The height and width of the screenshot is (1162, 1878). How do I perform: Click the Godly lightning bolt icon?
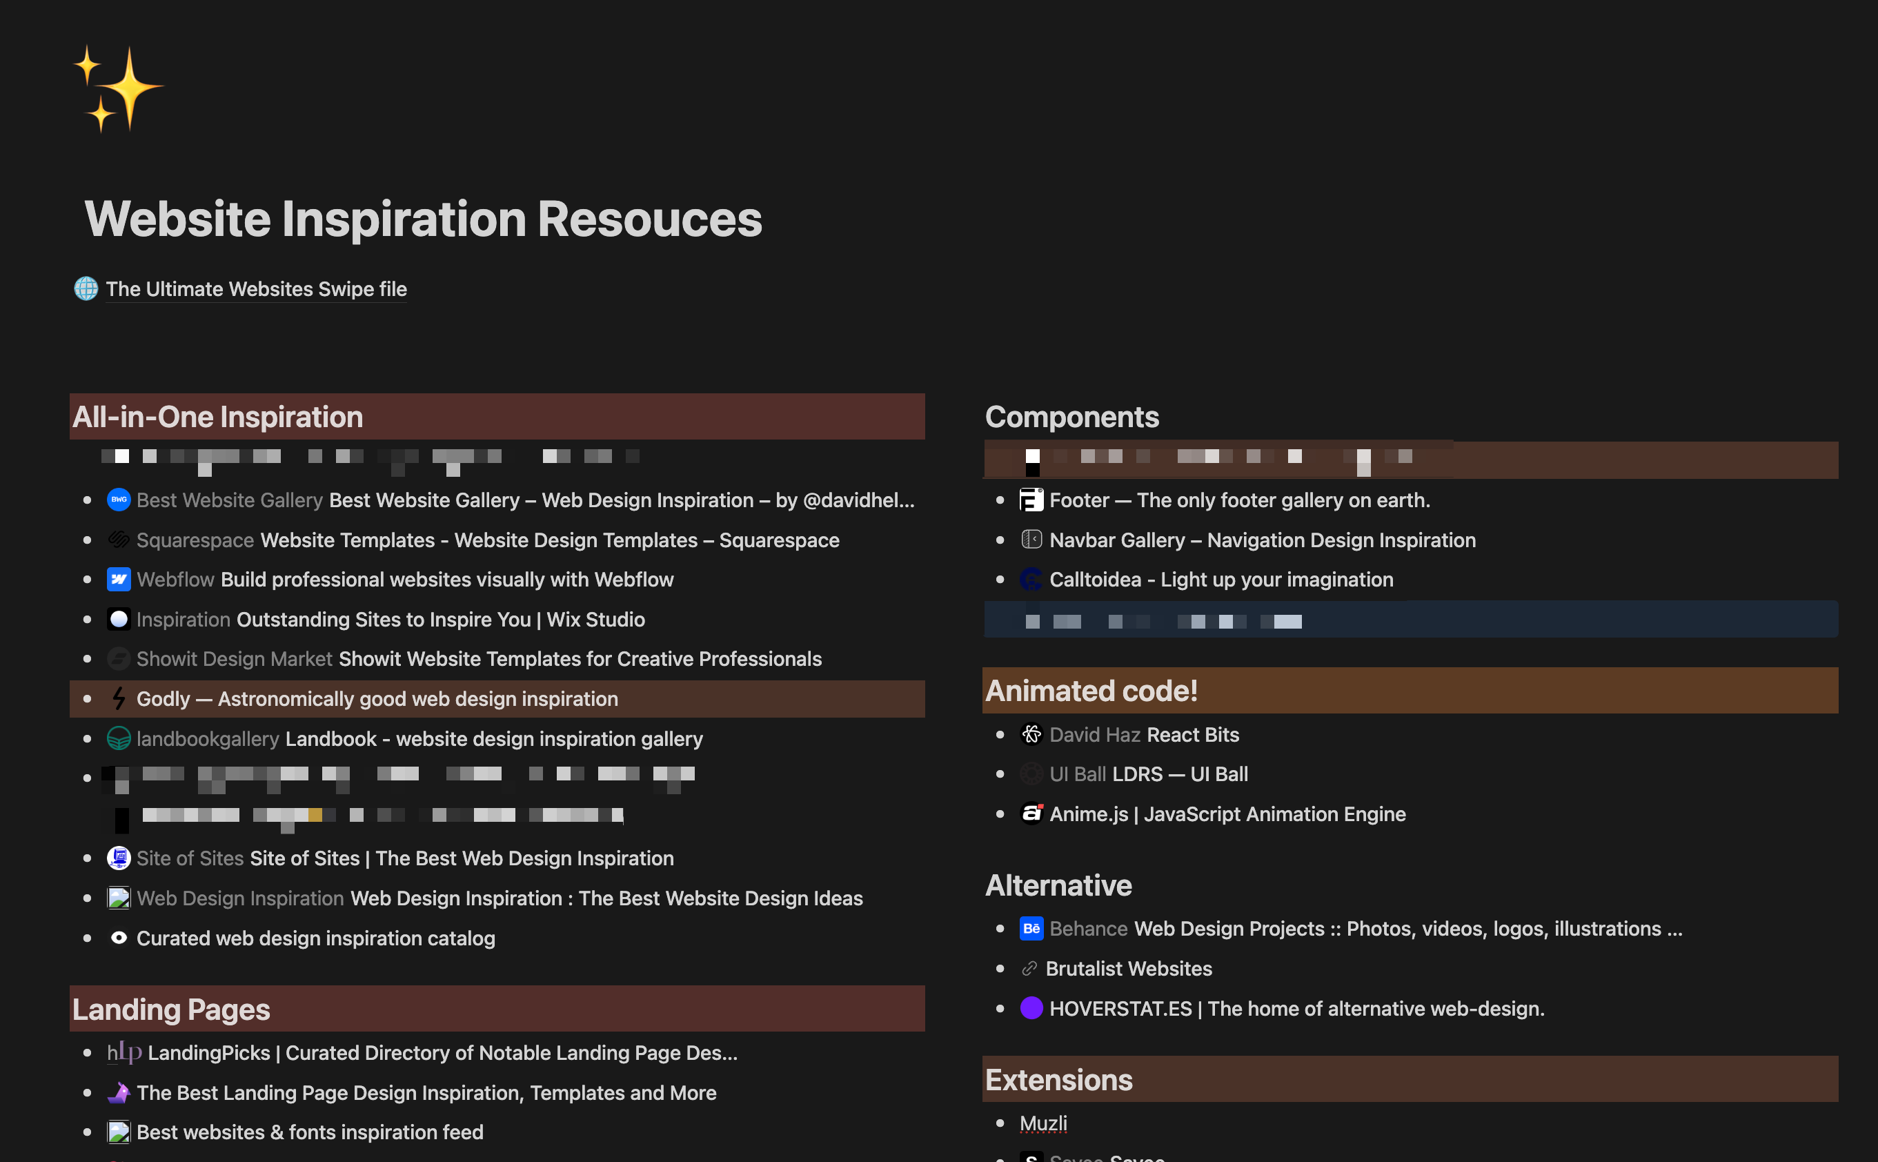[119, 698]
